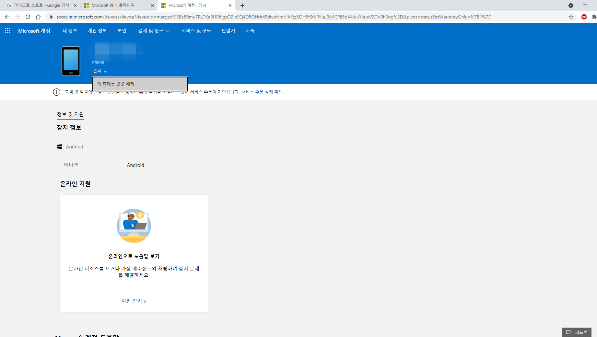Click the online support agent illustration
597x337 pixels.
click(134, 226)
